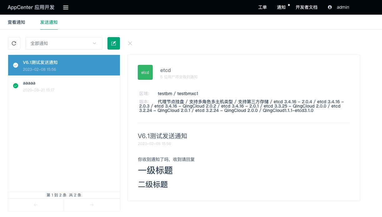The width and height of the screenshot is (382, 217).
Task: Go to previous page with left arrow
Action: [36, 205]
